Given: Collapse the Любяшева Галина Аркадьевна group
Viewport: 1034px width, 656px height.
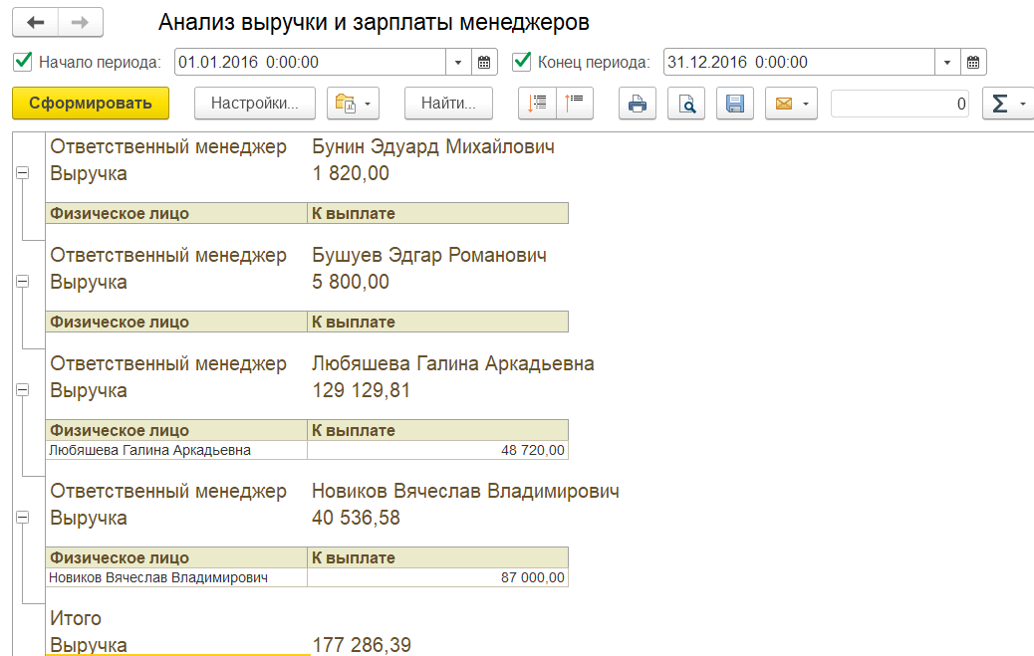Looking at the screenshot, I should 23,390.
